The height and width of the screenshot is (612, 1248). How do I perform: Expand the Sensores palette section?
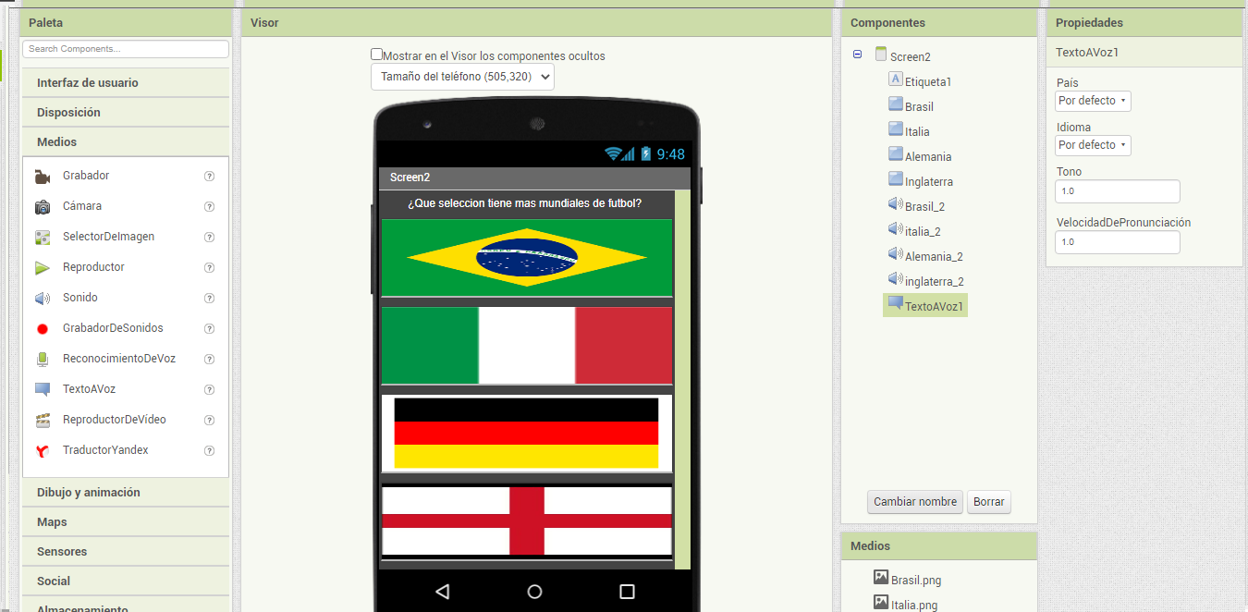point(126,551)
